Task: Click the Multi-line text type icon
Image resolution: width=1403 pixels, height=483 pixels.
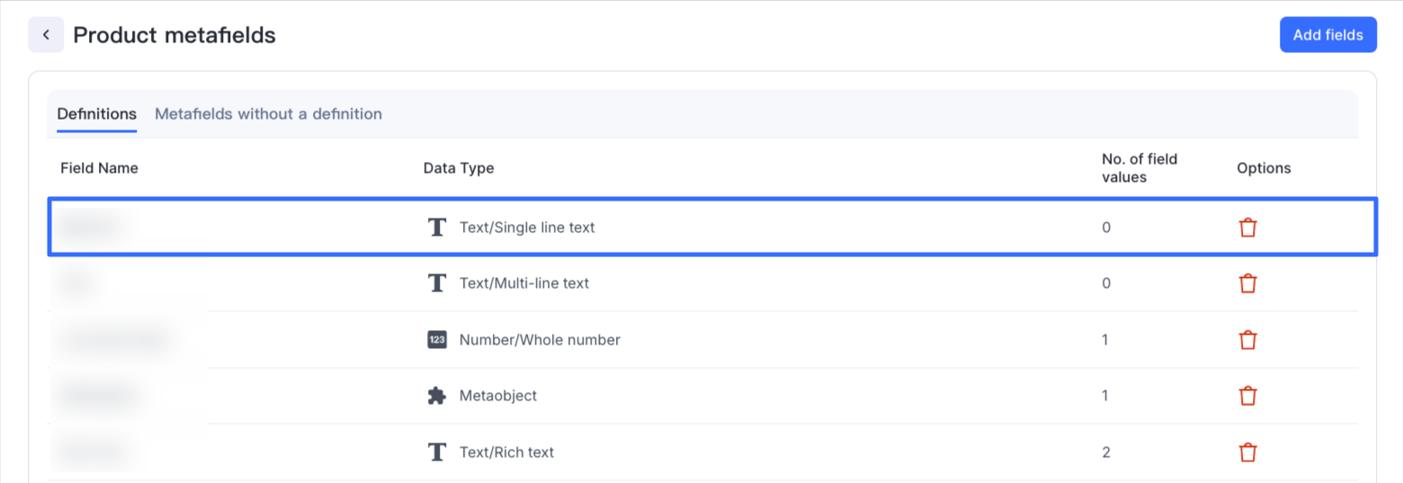Action: click(x=437, y=283)
